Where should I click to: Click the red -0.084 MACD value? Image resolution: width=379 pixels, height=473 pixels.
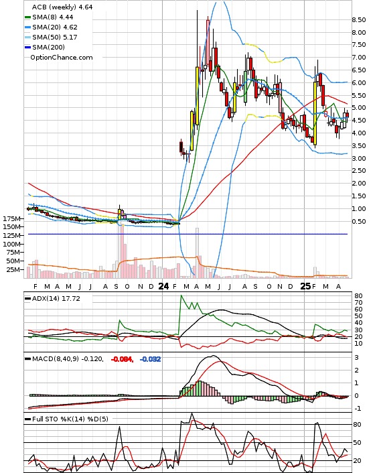pos(122,359)
